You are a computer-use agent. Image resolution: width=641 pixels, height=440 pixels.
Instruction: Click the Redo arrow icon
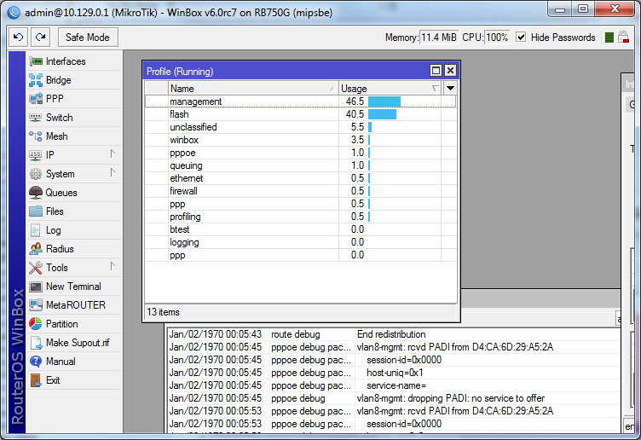[40, 38]
